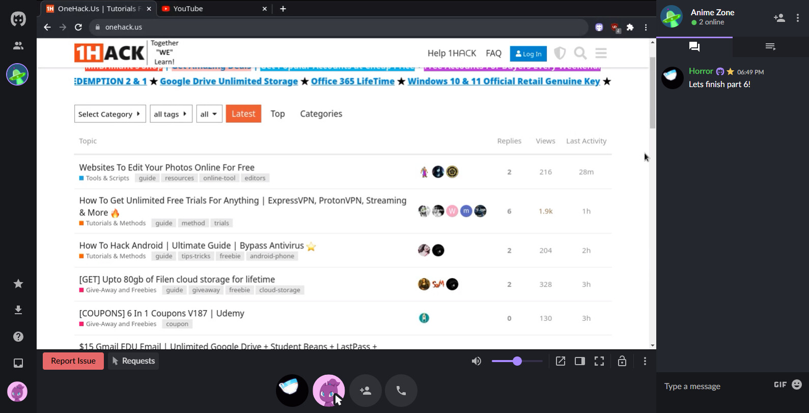Click the download icon in left sidebar
This screenshot has width=809, height=413.
coord(18,310)
